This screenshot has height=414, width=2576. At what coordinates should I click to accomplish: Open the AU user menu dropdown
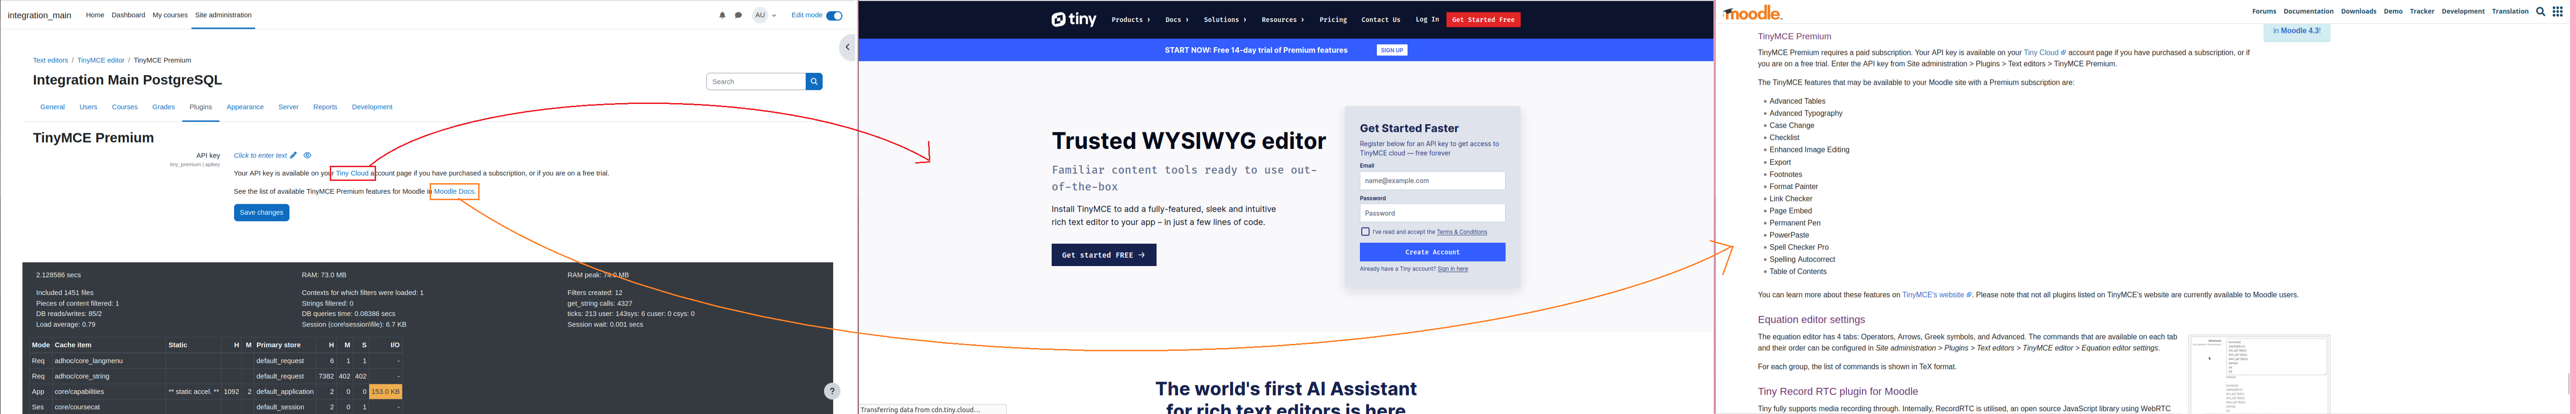pyautogui.click(x=765, y=15)
